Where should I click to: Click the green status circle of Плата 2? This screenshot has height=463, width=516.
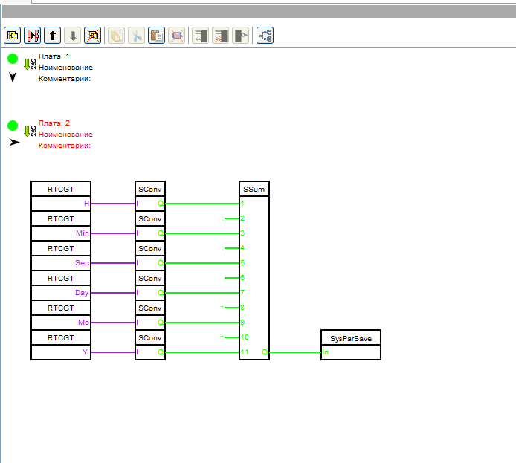point(13,126)
